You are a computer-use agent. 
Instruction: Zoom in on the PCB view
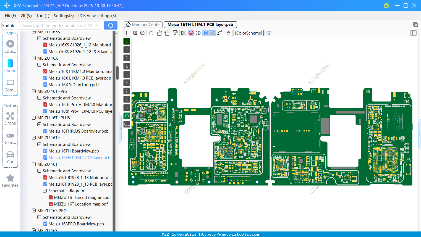pos(135,33)
